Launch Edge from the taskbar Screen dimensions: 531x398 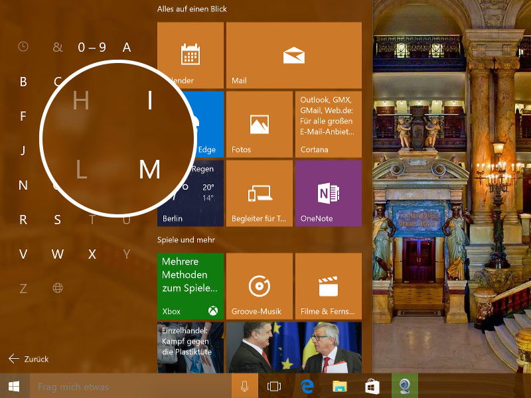pos(307,386)
